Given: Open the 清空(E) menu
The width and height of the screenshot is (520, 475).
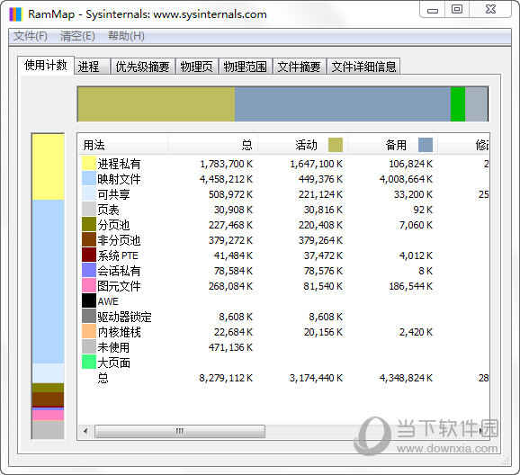Looking at the screenshot, I should pyautogui.click(x=77, y=36).
